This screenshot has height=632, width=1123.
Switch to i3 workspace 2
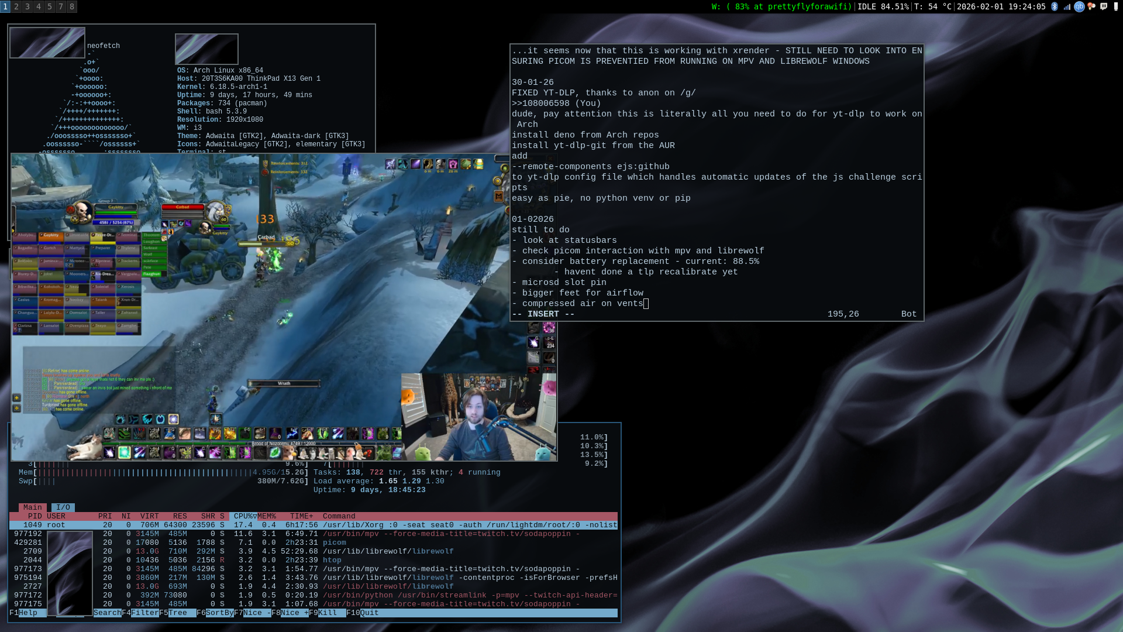(x=16, y=6)
